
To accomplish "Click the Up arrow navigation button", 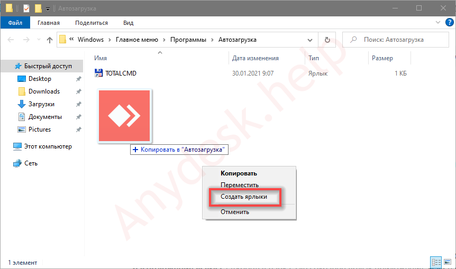I will pos(50,40).
